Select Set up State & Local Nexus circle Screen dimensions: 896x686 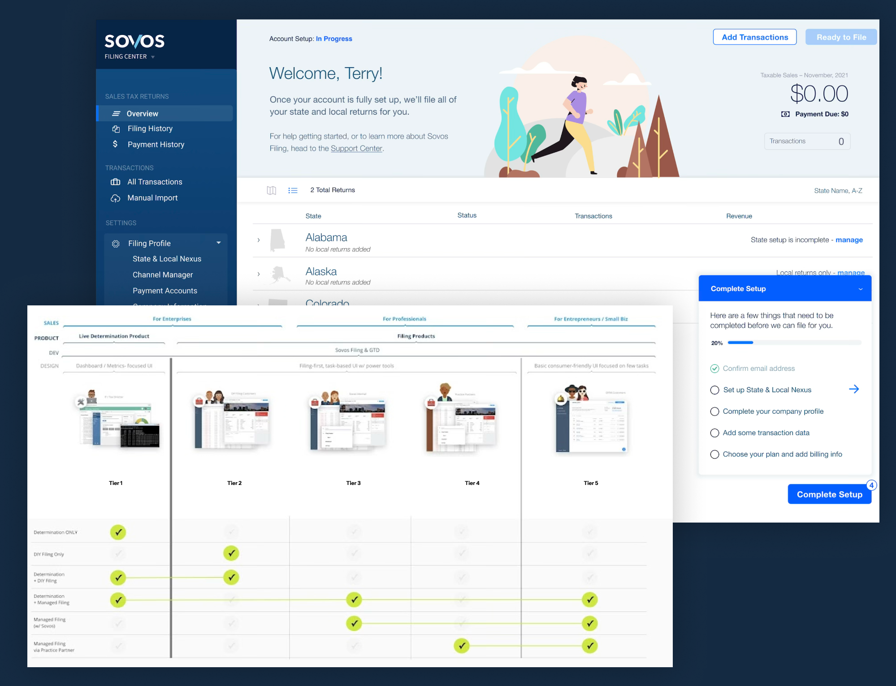(x=714, y=390)
